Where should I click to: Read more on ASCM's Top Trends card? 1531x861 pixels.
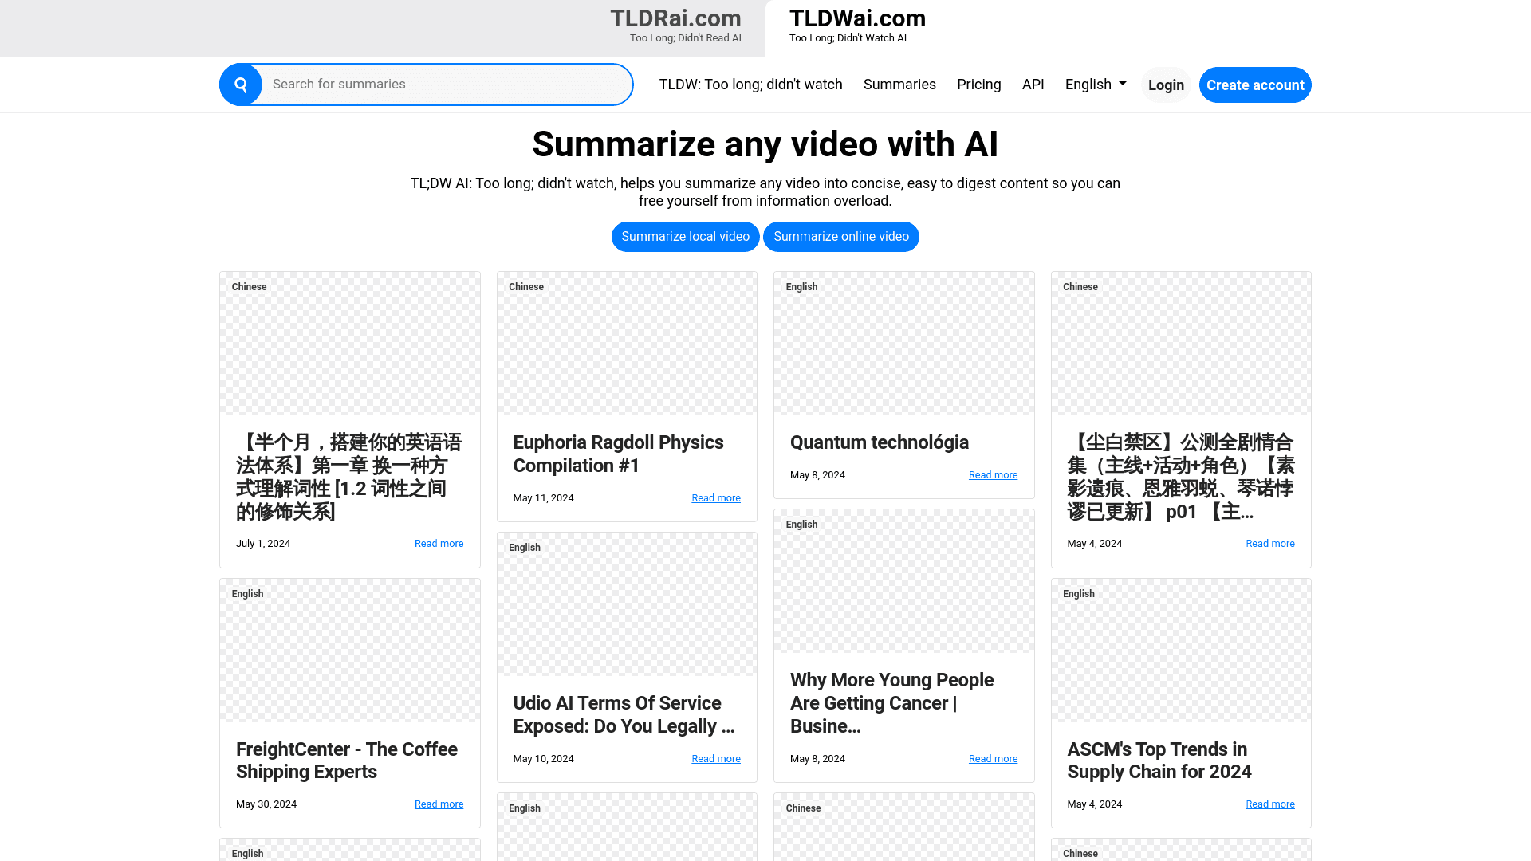coord(1269,804)
